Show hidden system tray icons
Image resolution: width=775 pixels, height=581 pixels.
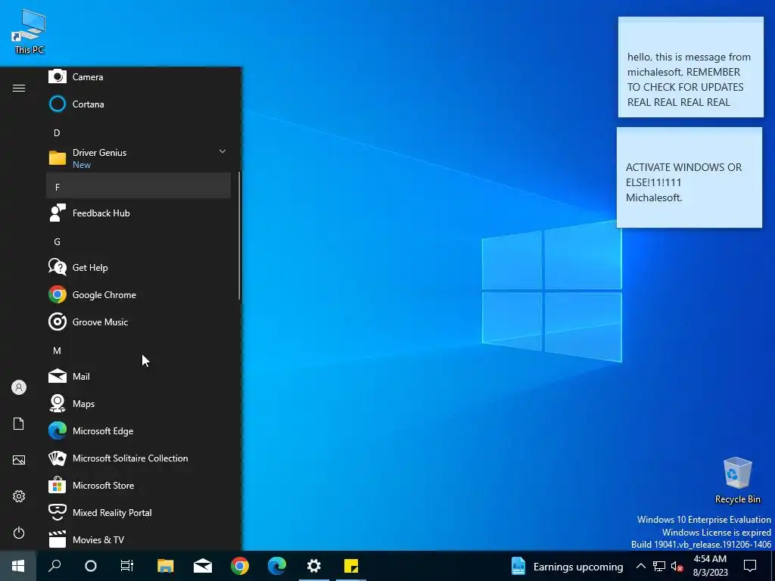(x=640, y=566)
